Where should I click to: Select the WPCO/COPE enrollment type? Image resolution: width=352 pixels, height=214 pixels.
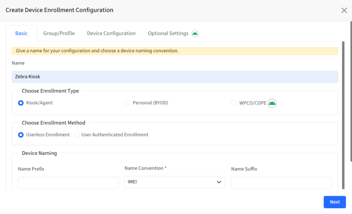tap(234, 103)
